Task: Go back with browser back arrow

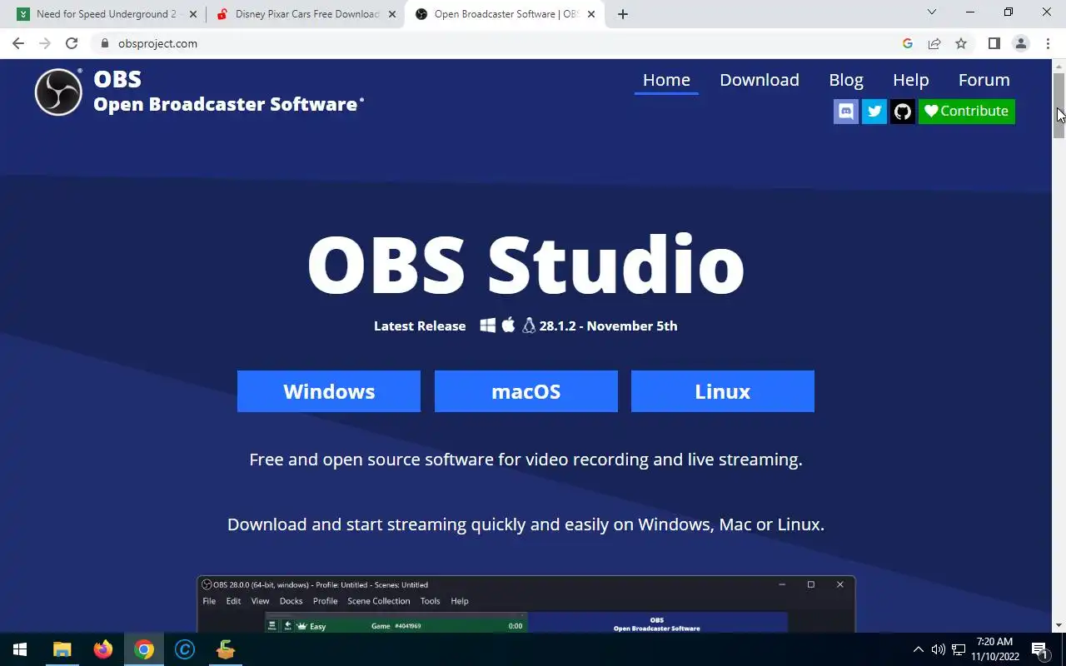Action: 18,43
